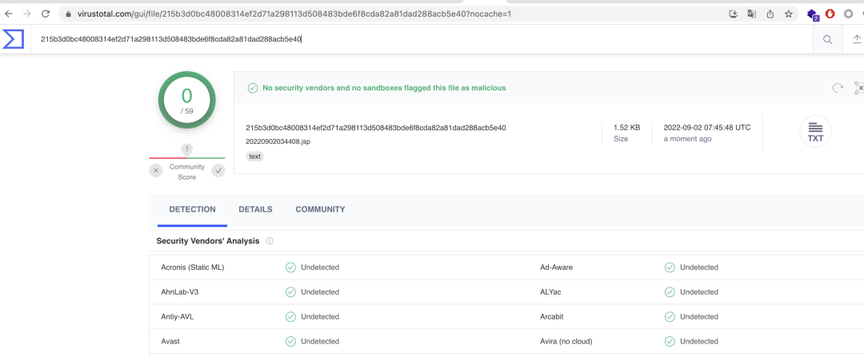Vote positive with the checkmark community button
The image size is (864, 357).
click(x=218, y=171)
